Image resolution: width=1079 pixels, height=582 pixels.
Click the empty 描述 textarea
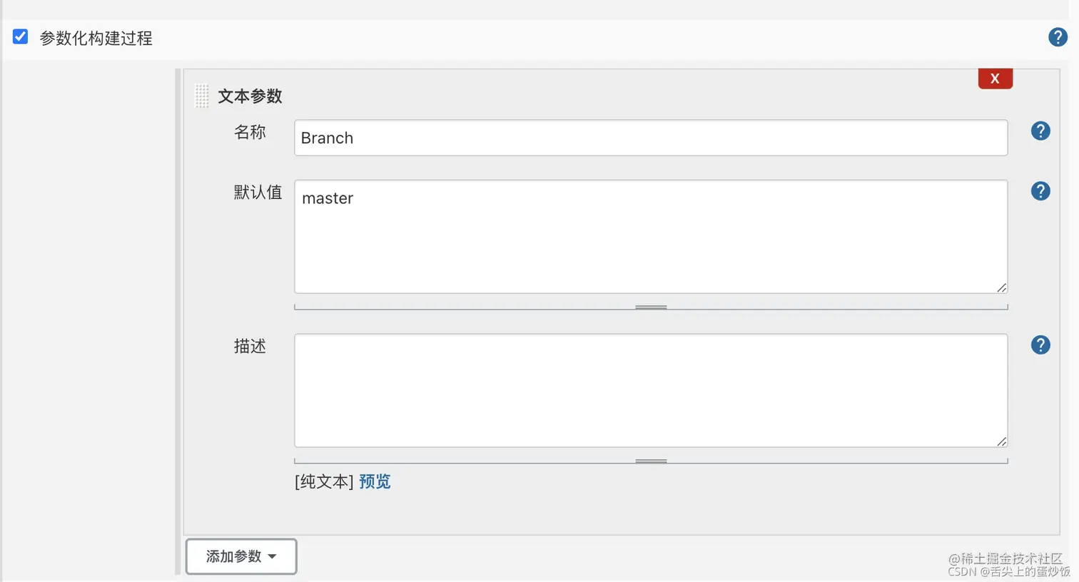click(x=651, y=391)
